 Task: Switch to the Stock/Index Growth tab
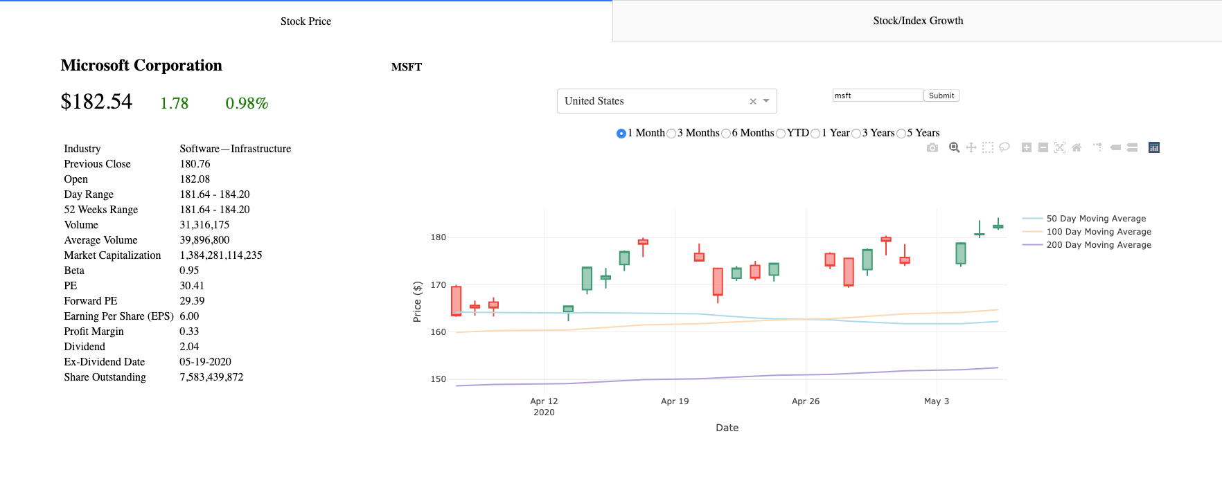click(918, 21)
